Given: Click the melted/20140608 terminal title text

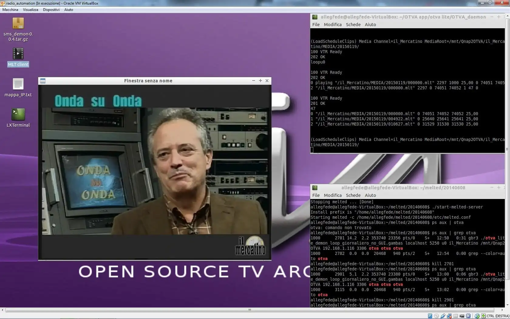Looking at the screenshot, I should [403, 188].
